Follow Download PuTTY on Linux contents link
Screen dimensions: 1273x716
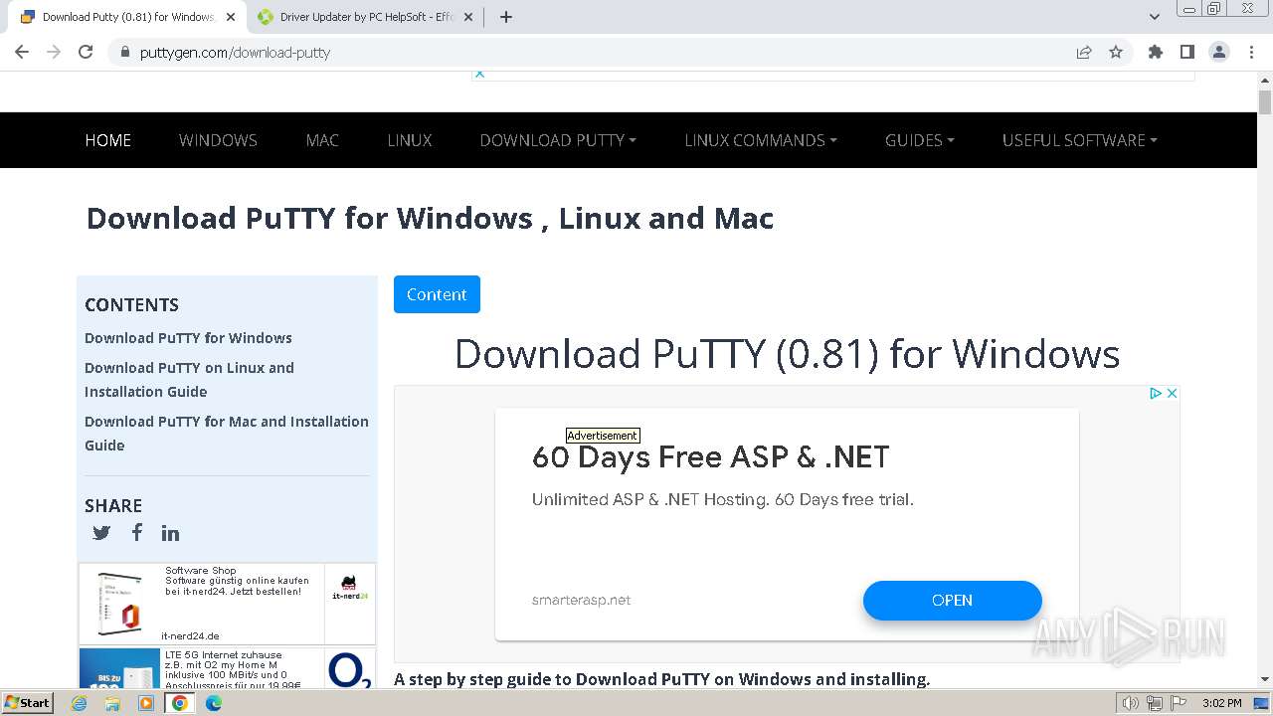point(189,380)
